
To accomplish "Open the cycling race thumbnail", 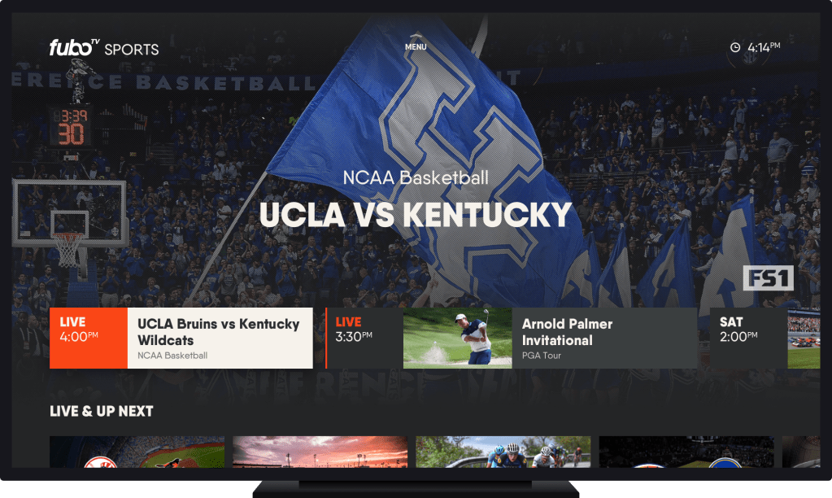I will pos(503,452).
